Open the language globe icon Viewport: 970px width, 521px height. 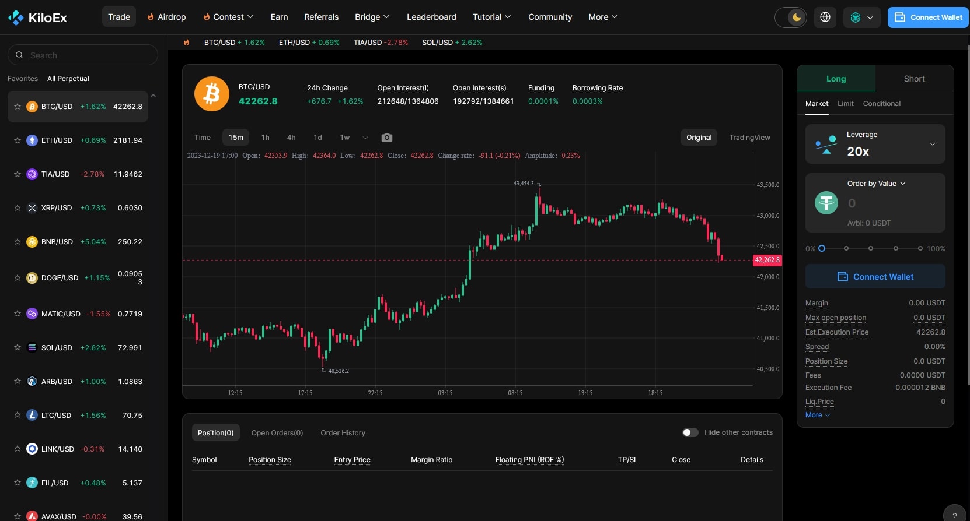(x=825, y=17)
